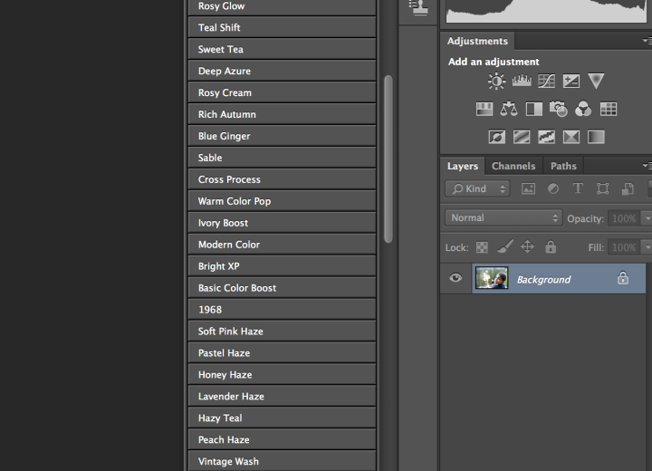
Task: Run the Warm Color Pop action
Action: 282,201
